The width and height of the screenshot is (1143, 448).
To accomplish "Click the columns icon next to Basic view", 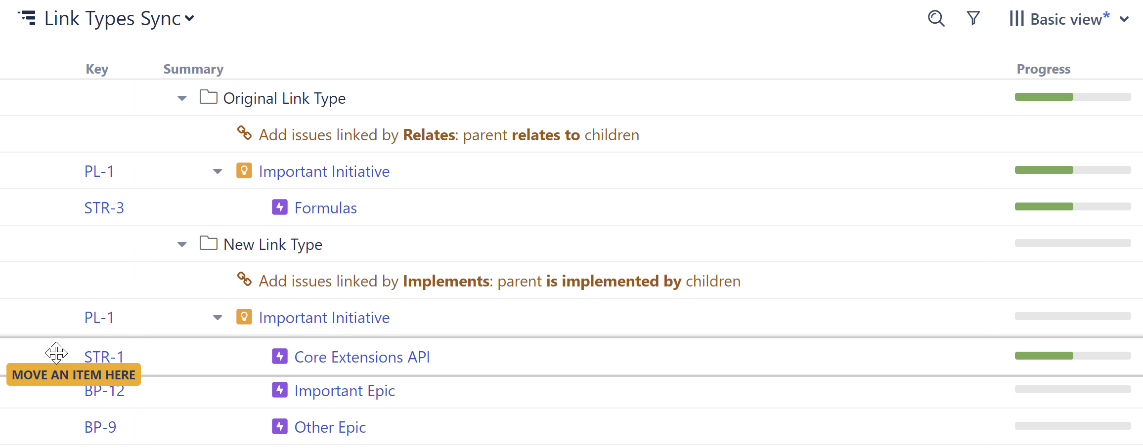I will [1016, 19].
